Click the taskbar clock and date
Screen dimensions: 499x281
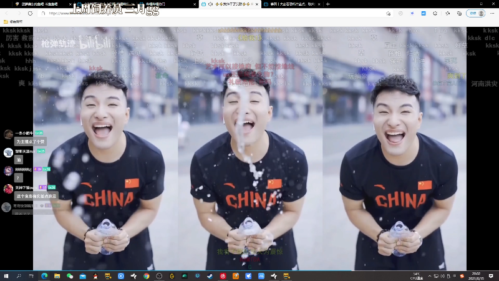coord(477,276)
